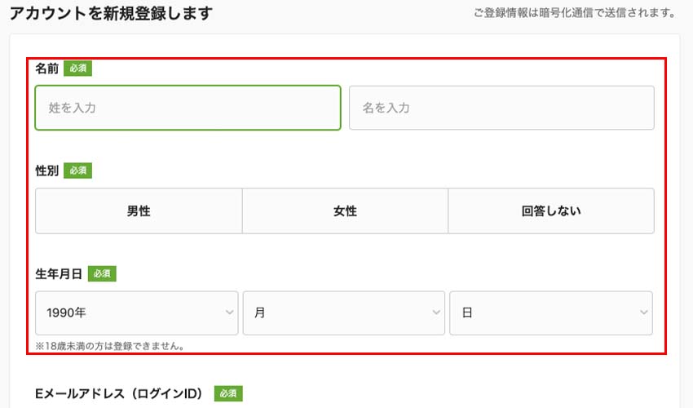Click the ご登録情報は暗号化通信で送信されます notice
This screenshot has height=408, width=693.
(575, 13)
